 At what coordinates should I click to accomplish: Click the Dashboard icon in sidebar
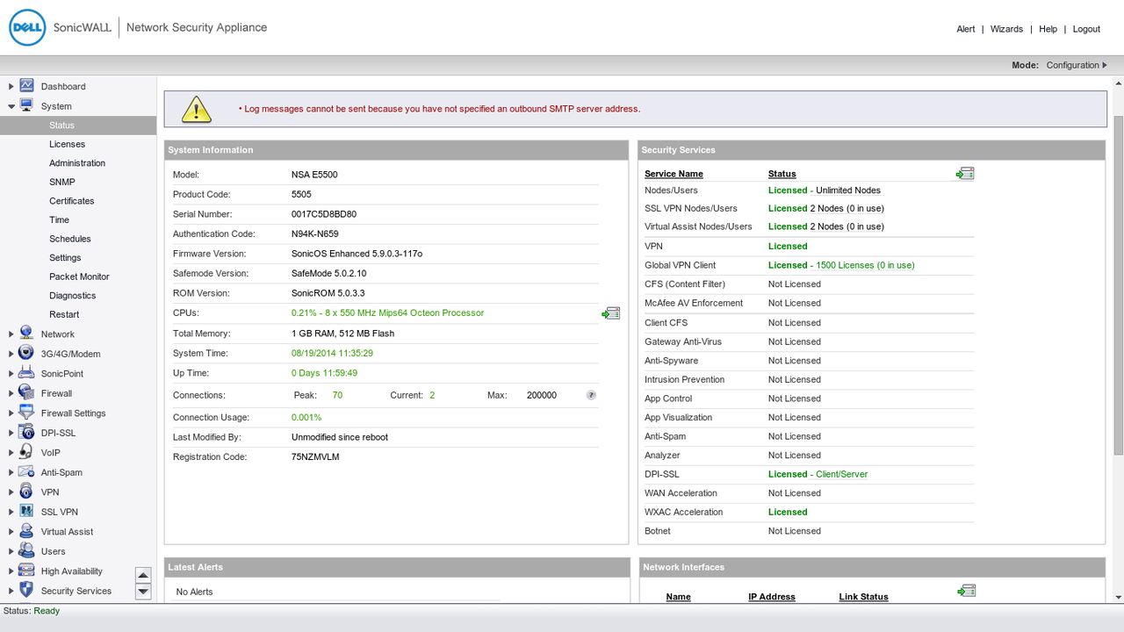pyautogui.click(x=26, y=86)
